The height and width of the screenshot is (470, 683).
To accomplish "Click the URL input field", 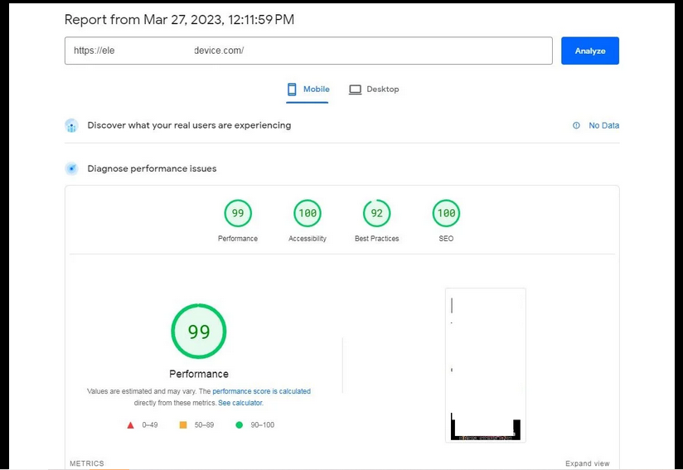I will [308, 51].
